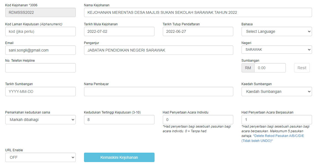Image resolution: width=317 pixels, height=167 pixels.
Task: Click the Kemaskini Kejohanan button
Action: pos(119,157)
